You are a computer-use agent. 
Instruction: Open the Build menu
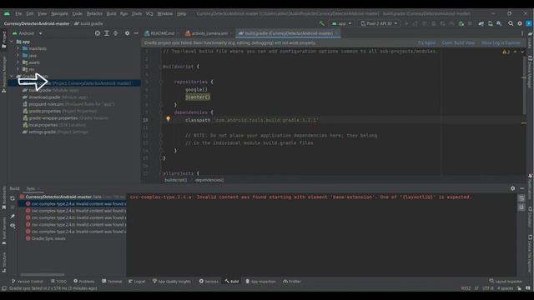click(111, 13)
